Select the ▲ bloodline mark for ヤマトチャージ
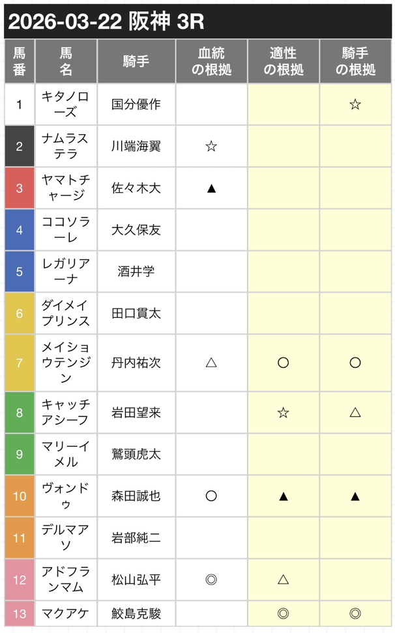Screen dimensions: 395x633 pos(211,188)
